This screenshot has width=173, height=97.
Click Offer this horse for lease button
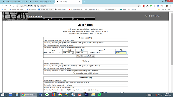pyautogui.click(x=85, y=56)
